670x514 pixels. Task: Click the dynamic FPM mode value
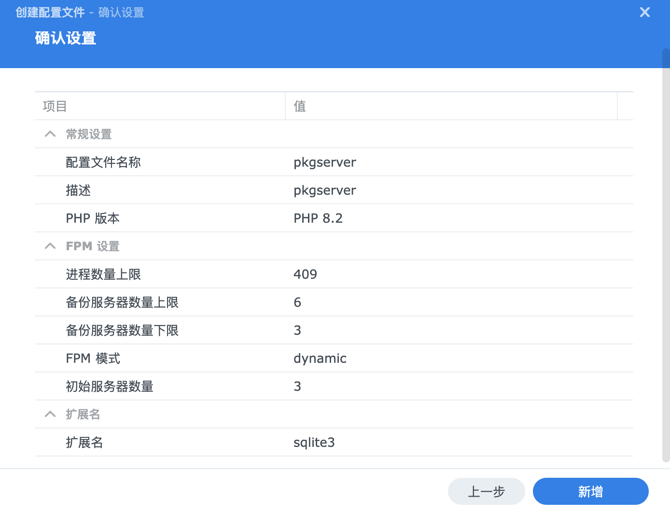coord(320,358)
